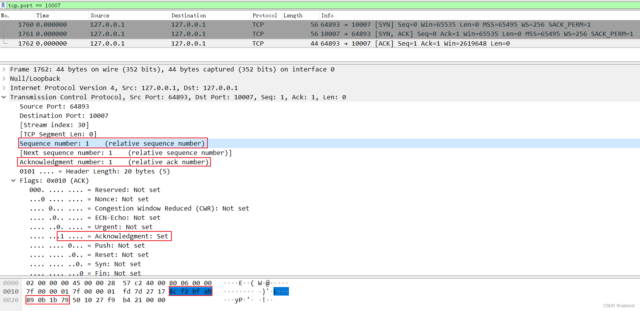
Task: Select the Acknowledgment: Set flag line
Action: (x=98, y=236)
